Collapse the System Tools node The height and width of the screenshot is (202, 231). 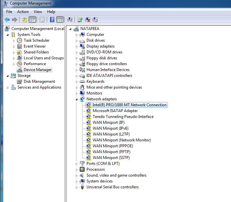point(7,35)
